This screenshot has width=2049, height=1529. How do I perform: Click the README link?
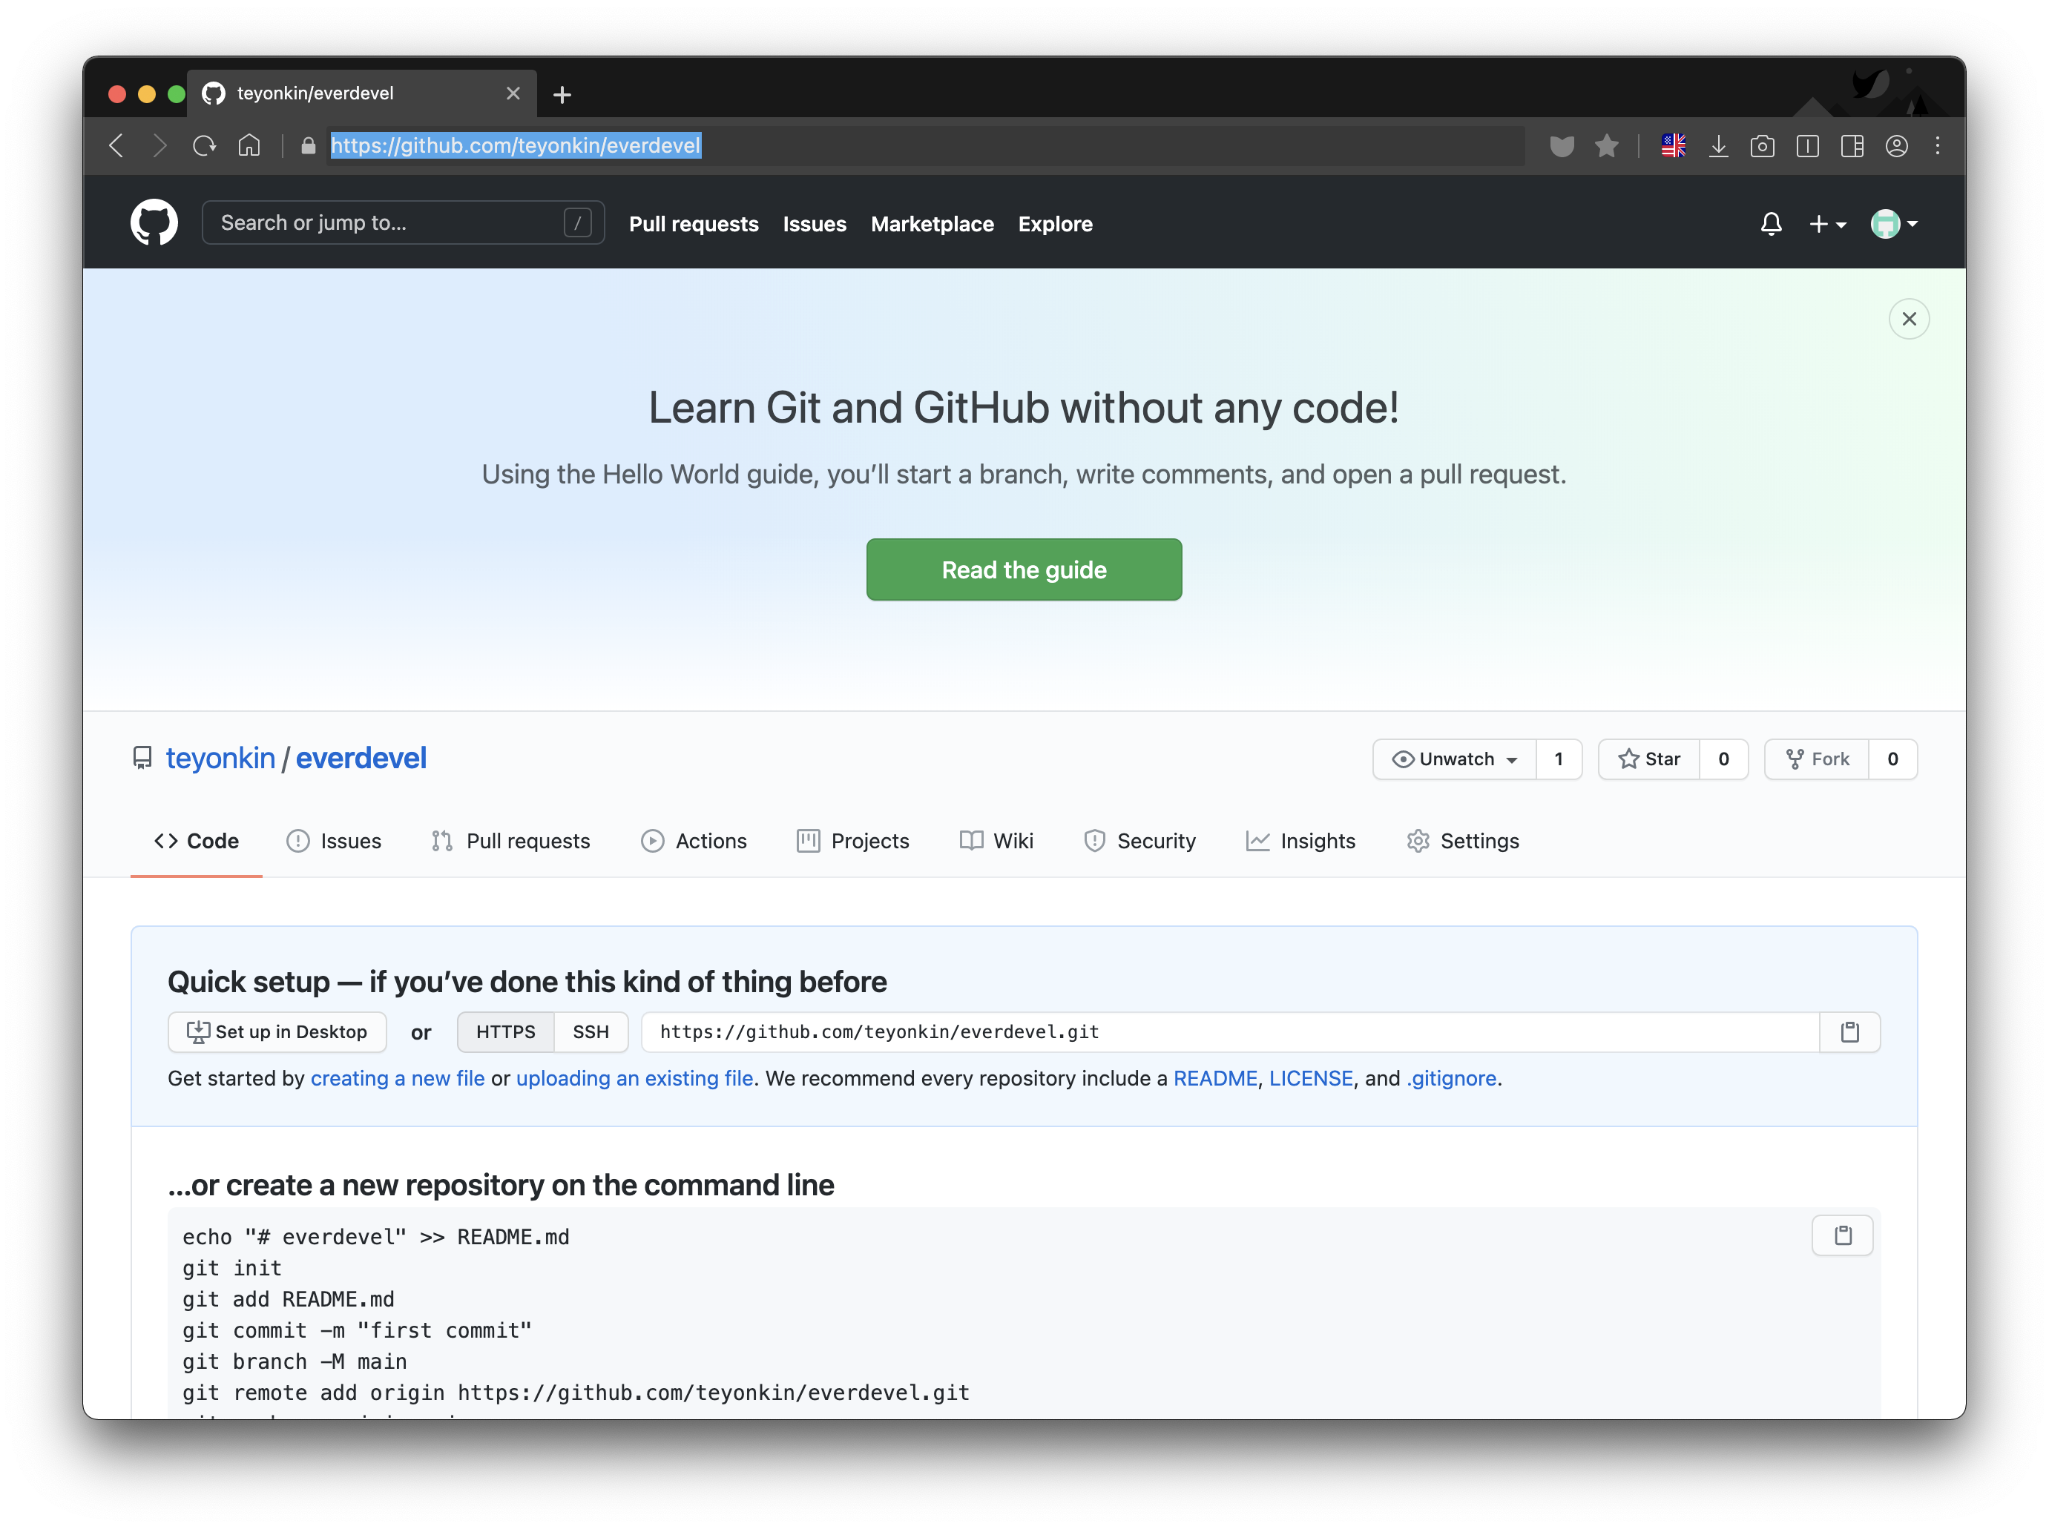pyautogui.click(x=1214, y=1078)
